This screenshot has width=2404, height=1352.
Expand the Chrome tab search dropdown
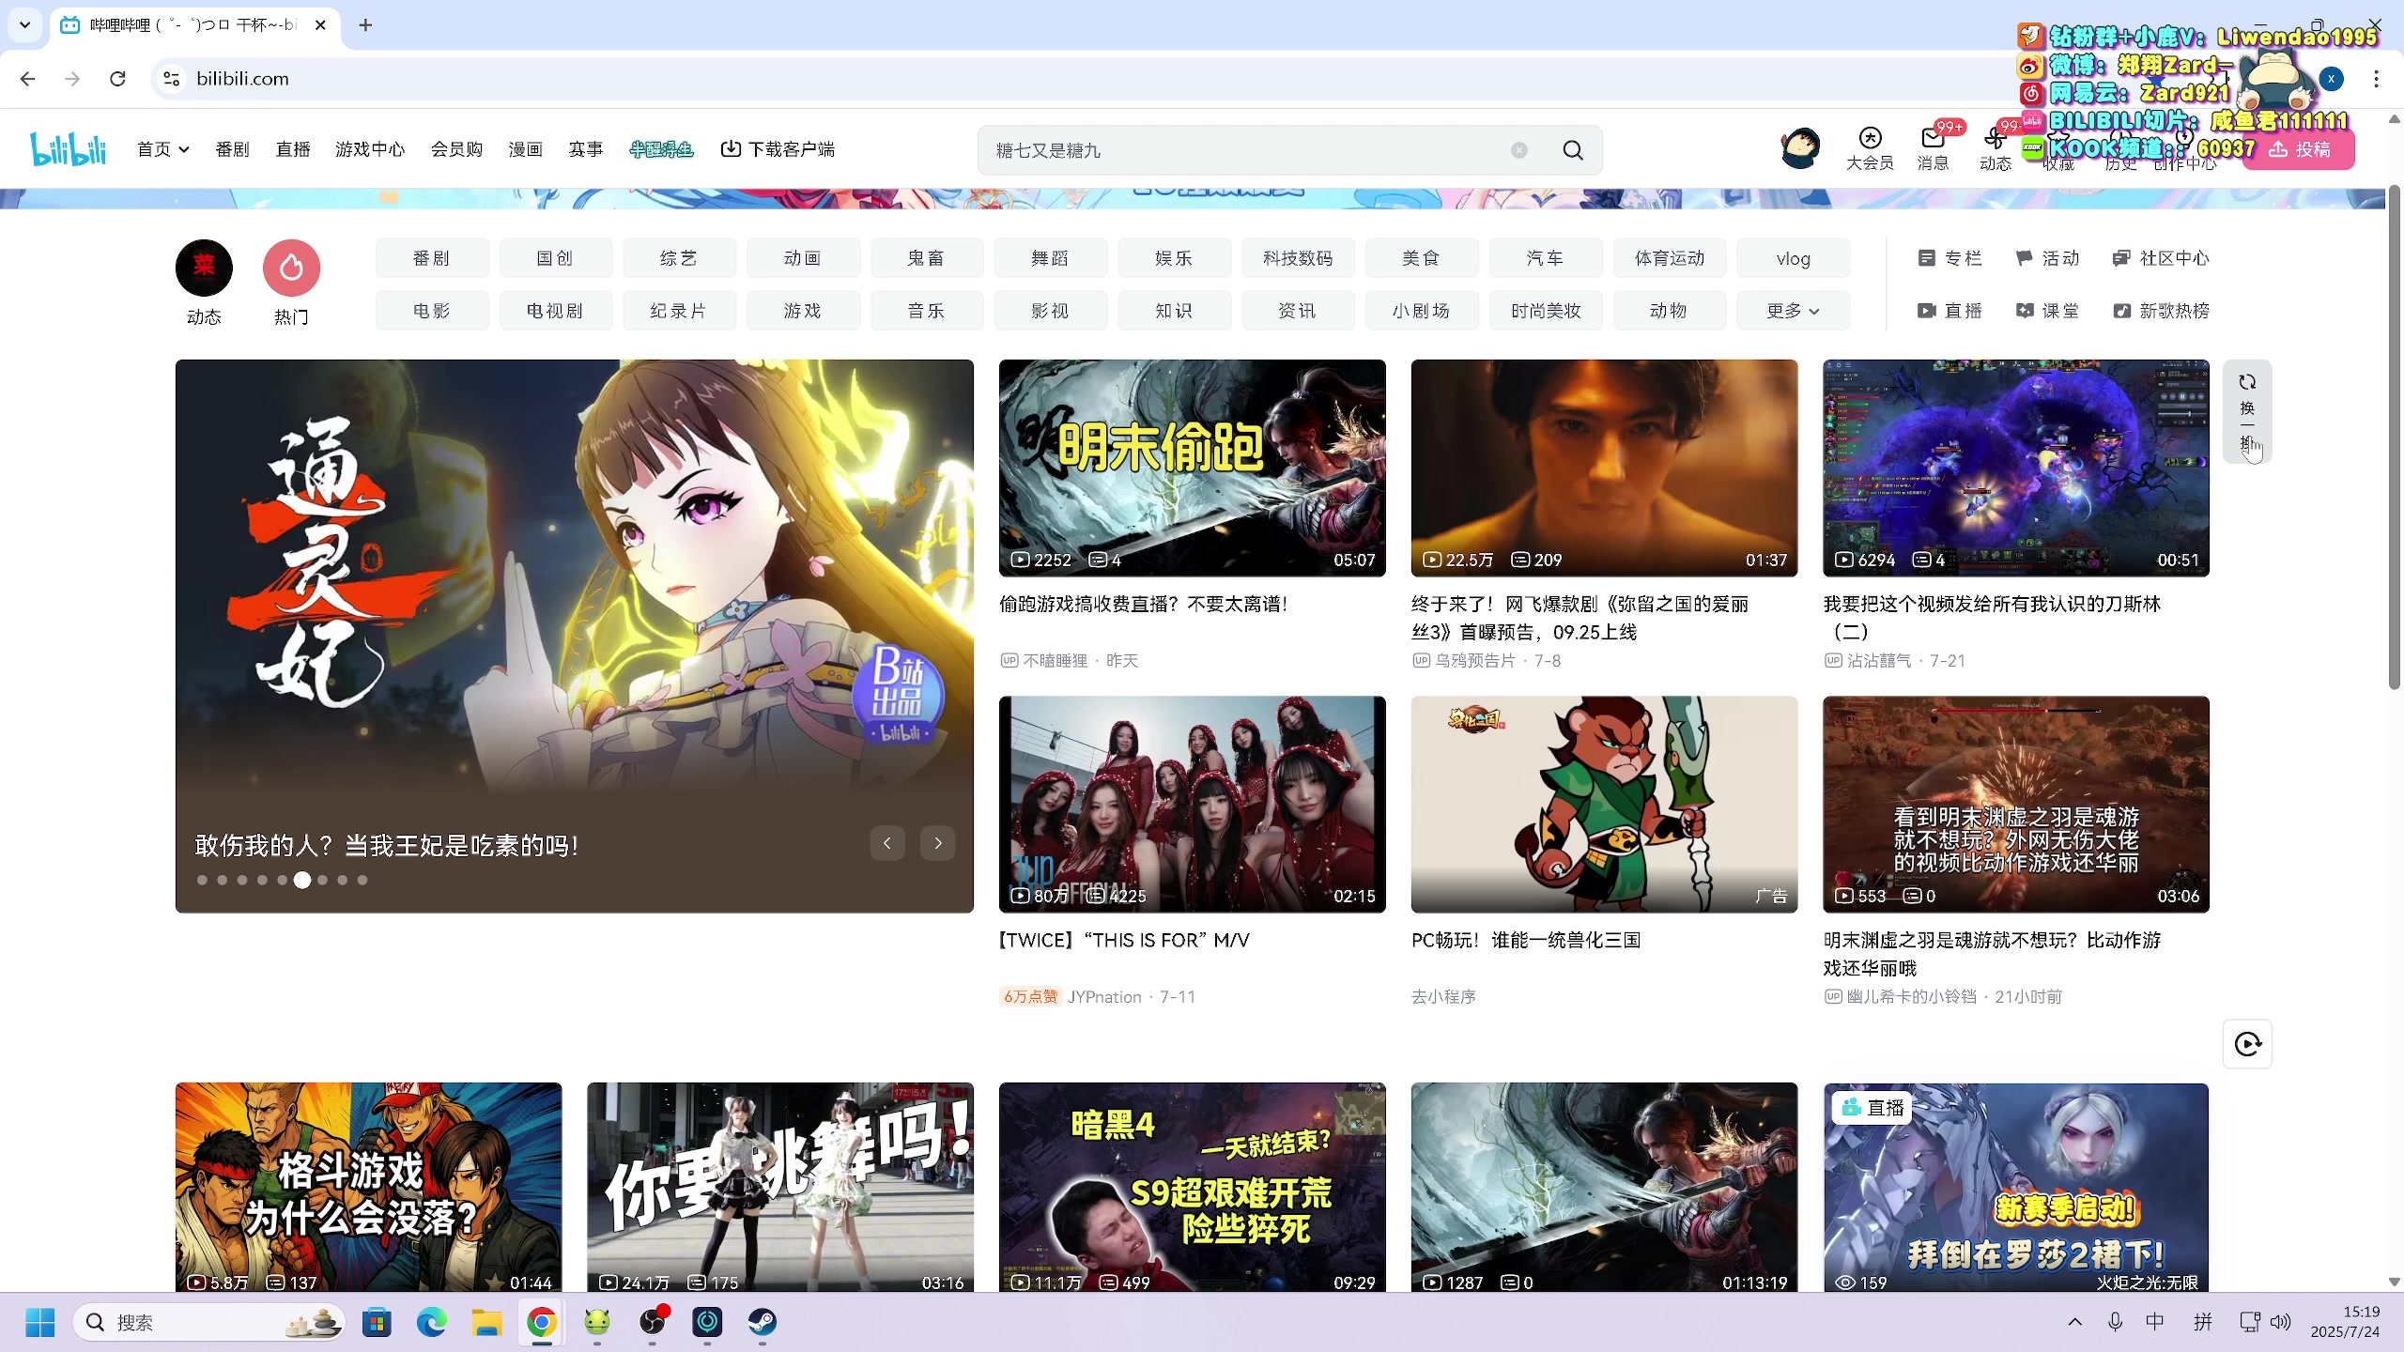click(x=25, y=25)
